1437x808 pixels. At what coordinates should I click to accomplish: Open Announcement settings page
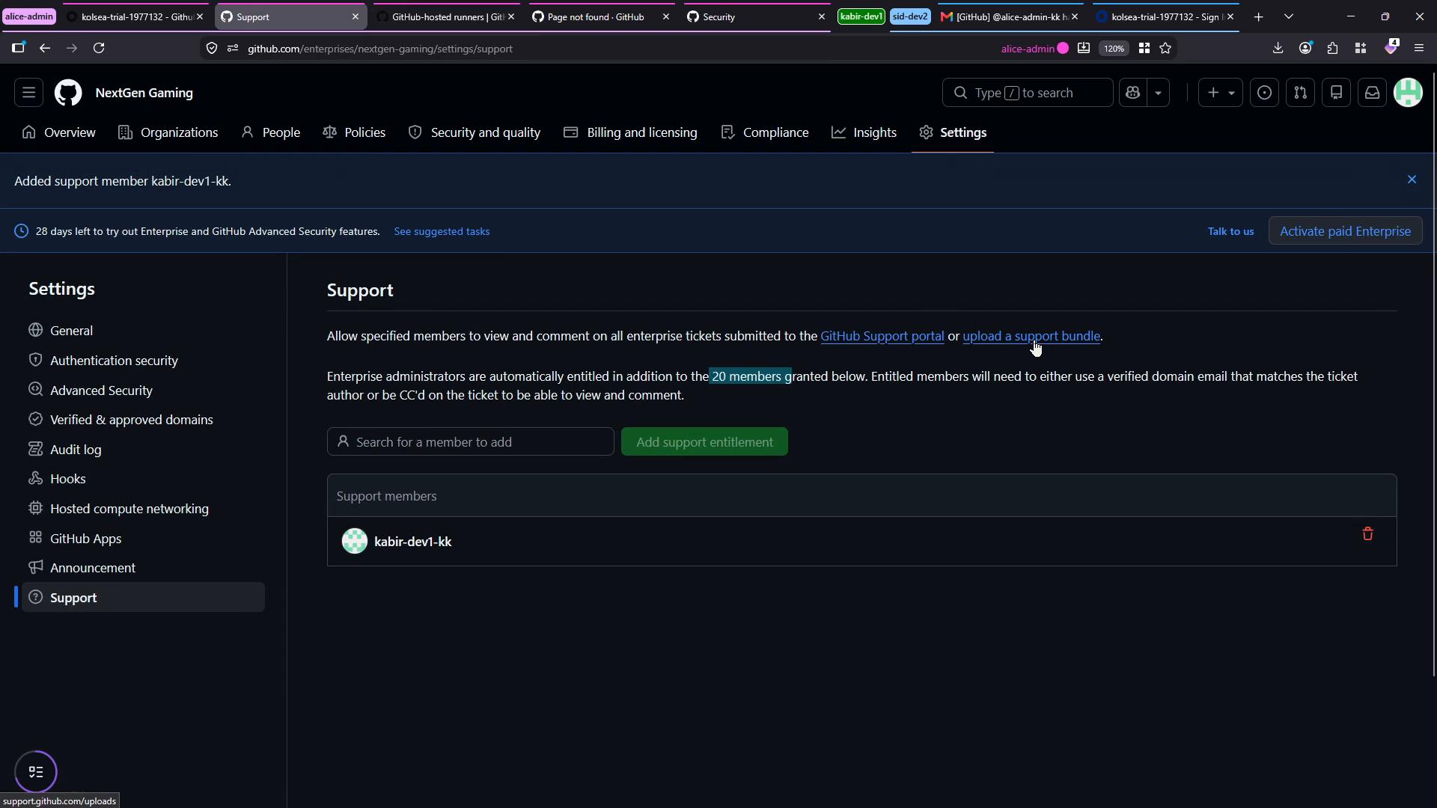[x=143, y=568]
